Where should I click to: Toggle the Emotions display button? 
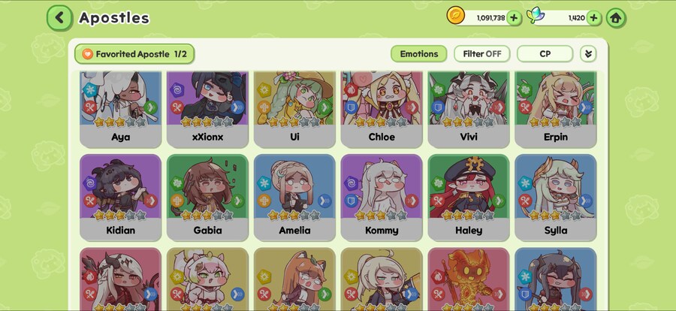418,54
